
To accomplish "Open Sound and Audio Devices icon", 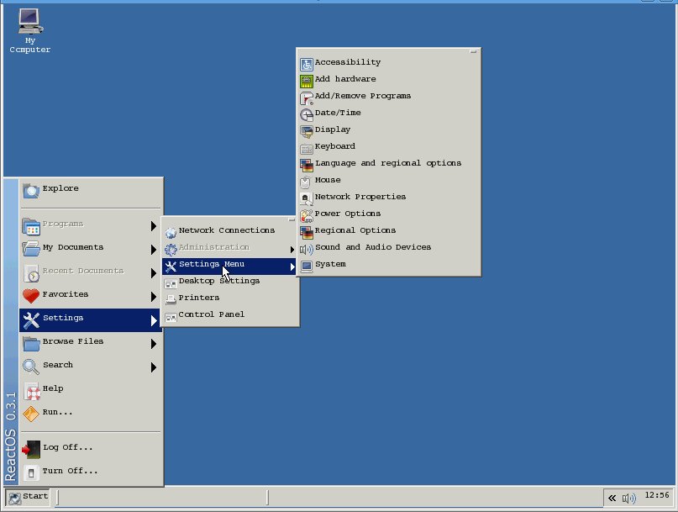I will 307,248.
